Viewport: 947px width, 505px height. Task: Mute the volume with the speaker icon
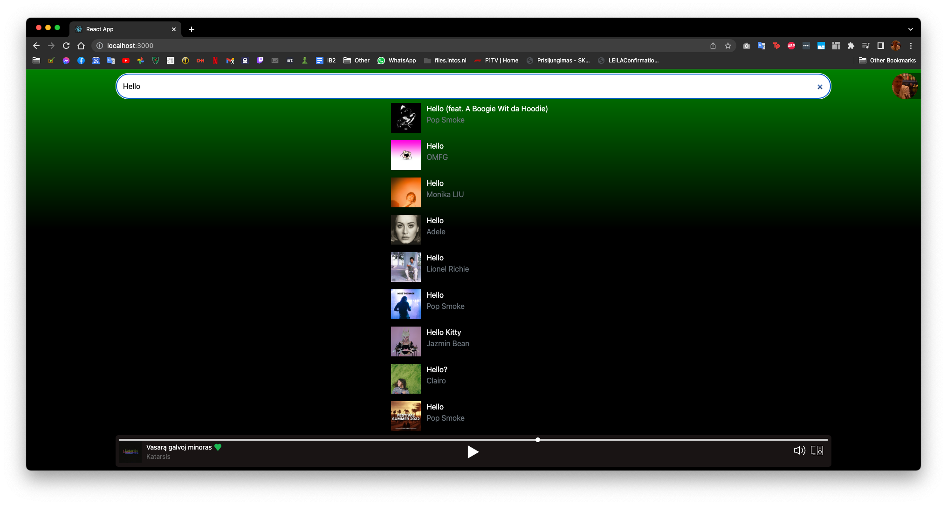(799, 450)
